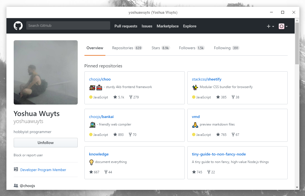
Task: Click the scrollbar down arrow
Action: click(297, 187)
